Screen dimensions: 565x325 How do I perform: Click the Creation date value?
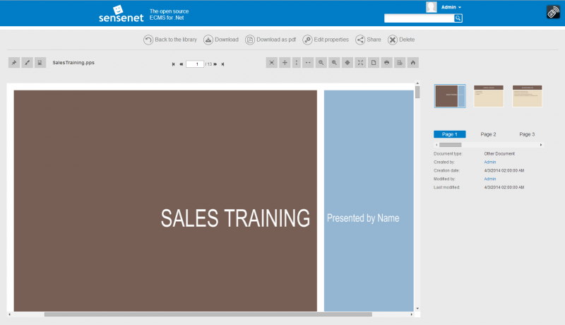pyautogui.click(x=504, y=171)
